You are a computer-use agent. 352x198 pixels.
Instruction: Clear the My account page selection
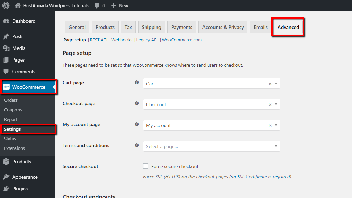[x=270, y=125]
